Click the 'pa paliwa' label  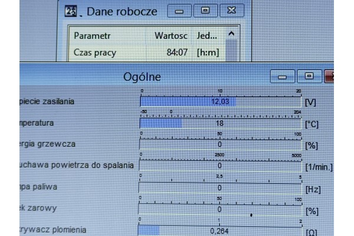point(38,187)
